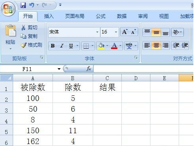Open the undo history dropdown arrow
The image size is (195, 146).
37,5
